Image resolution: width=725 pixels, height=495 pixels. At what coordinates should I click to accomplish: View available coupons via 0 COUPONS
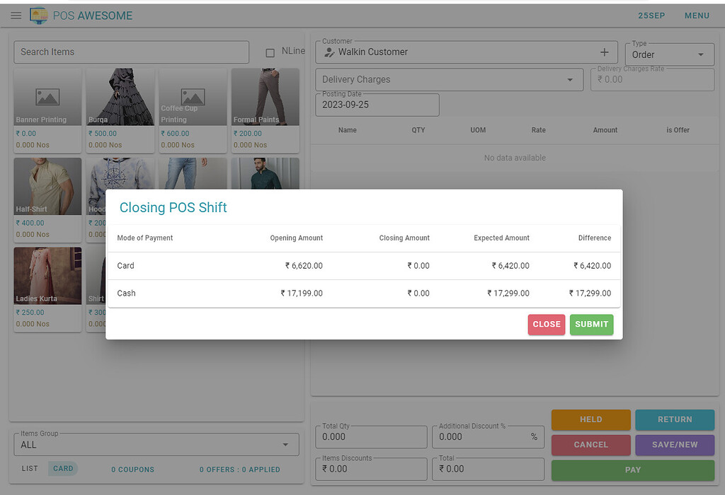click(x=132, y=469)
